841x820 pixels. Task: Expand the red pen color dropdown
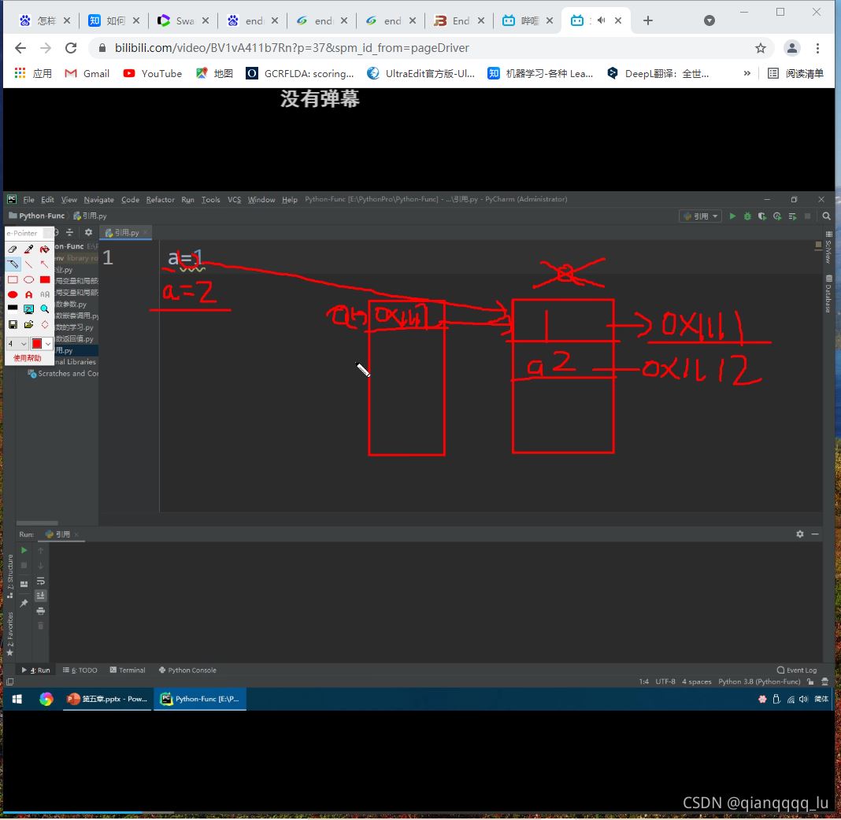coord(48,344)
